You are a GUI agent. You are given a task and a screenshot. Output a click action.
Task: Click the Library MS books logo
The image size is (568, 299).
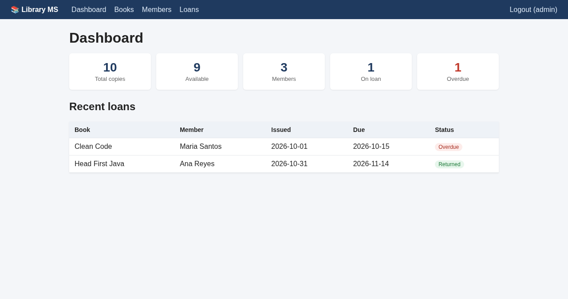tap(35, 10)
